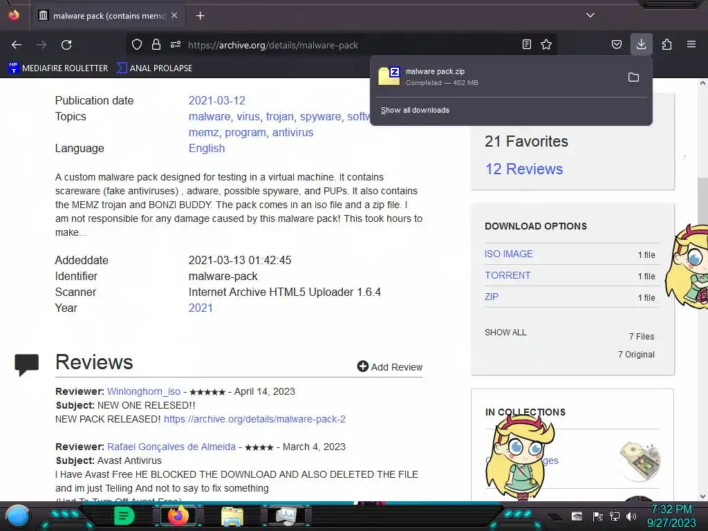The height and width of the screenshot is (531, 708).
Task: Open File Explorer from taskbar
Action: pyautogui.click(x=232, y=516)
